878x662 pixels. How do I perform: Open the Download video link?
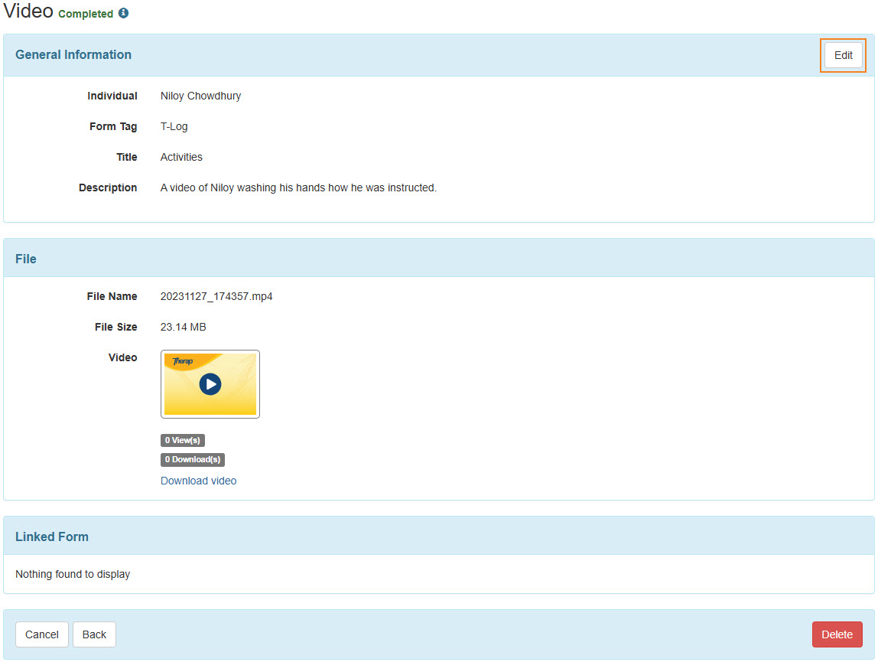coord(198,481)
